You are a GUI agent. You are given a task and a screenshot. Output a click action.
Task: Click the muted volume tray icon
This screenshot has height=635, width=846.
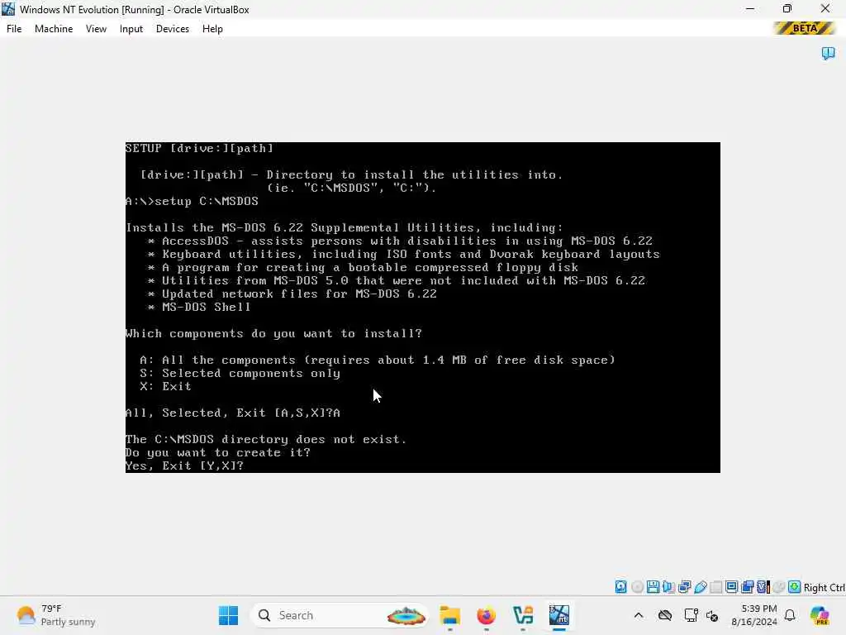click(x=712, y=615)
